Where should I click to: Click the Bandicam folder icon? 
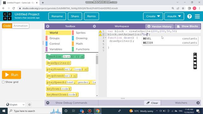(x=195, y=63)
